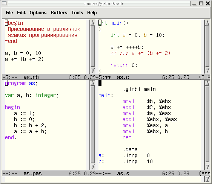
Task: Open the Options menu
Action: point(38,13)
